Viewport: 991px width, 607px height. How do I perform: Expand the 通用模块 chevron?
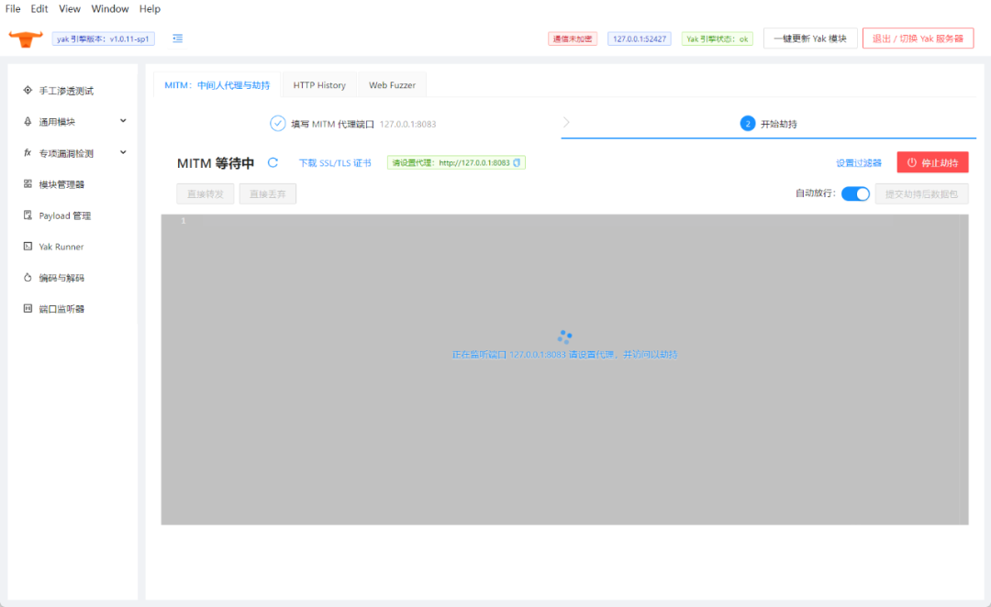[x=123, y=121]
